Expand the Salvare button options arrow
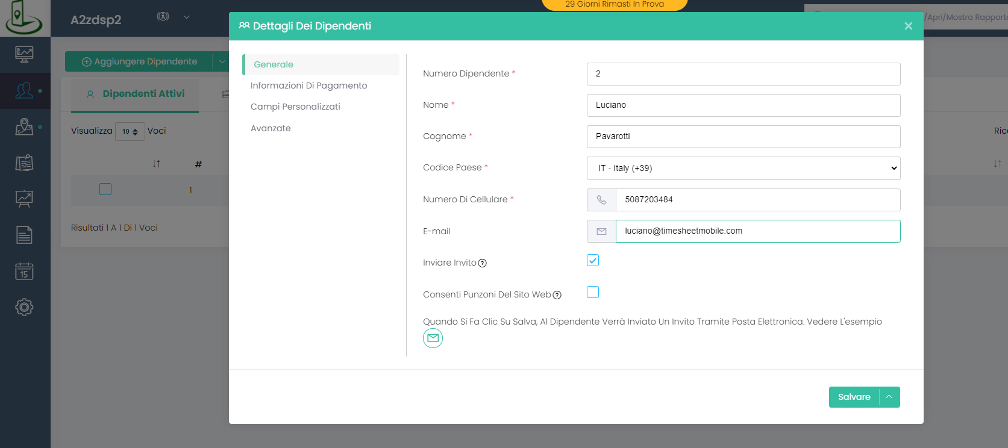1008x448 pixels. click(x=889, y=397)
